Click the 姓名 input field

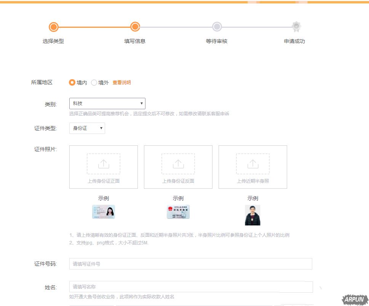(x=190, y=287)
